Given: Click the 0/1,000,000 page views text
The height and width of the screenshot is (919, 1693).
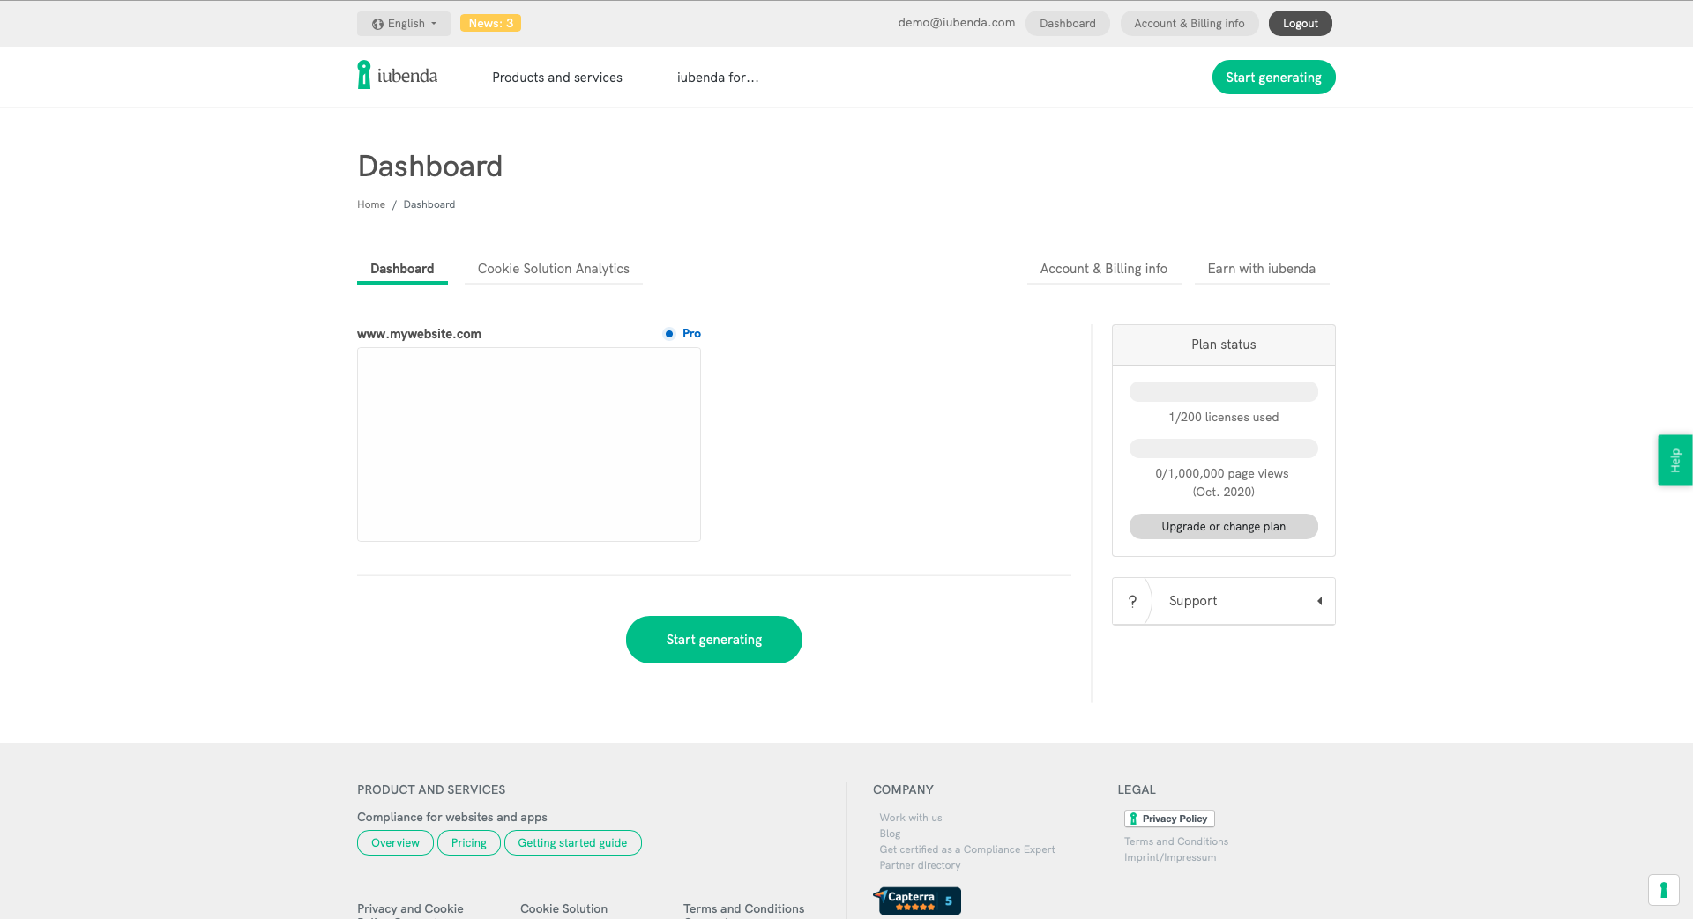Looking at the screenshot, I should tap(1222, 474).
